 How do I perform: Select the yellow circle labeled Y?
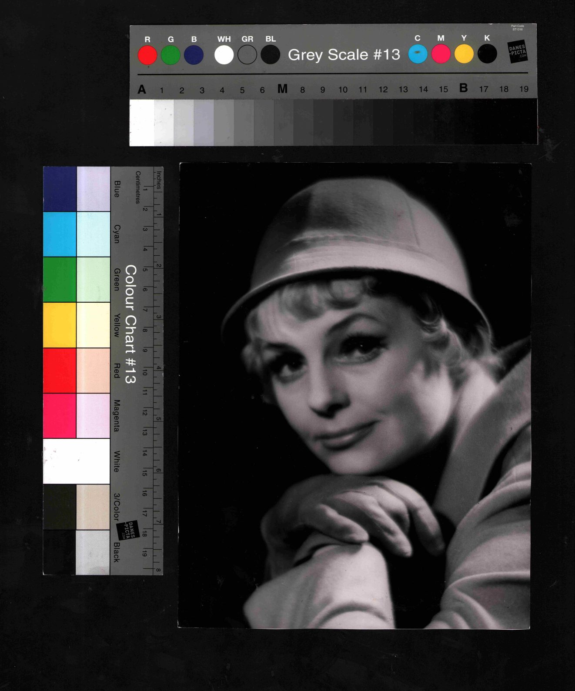click(x=464, y=54)
